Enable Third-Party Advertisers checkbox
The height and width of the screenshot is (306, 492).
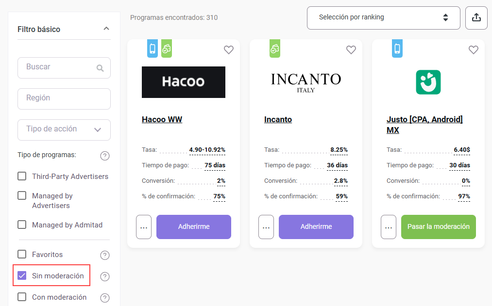click(x=22, y=176)
